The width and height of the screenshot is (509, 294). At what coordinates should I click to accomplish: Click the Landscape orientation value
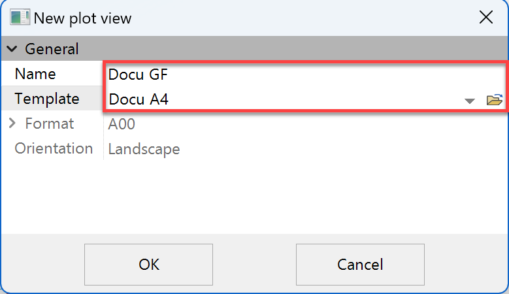coord(144,149)
